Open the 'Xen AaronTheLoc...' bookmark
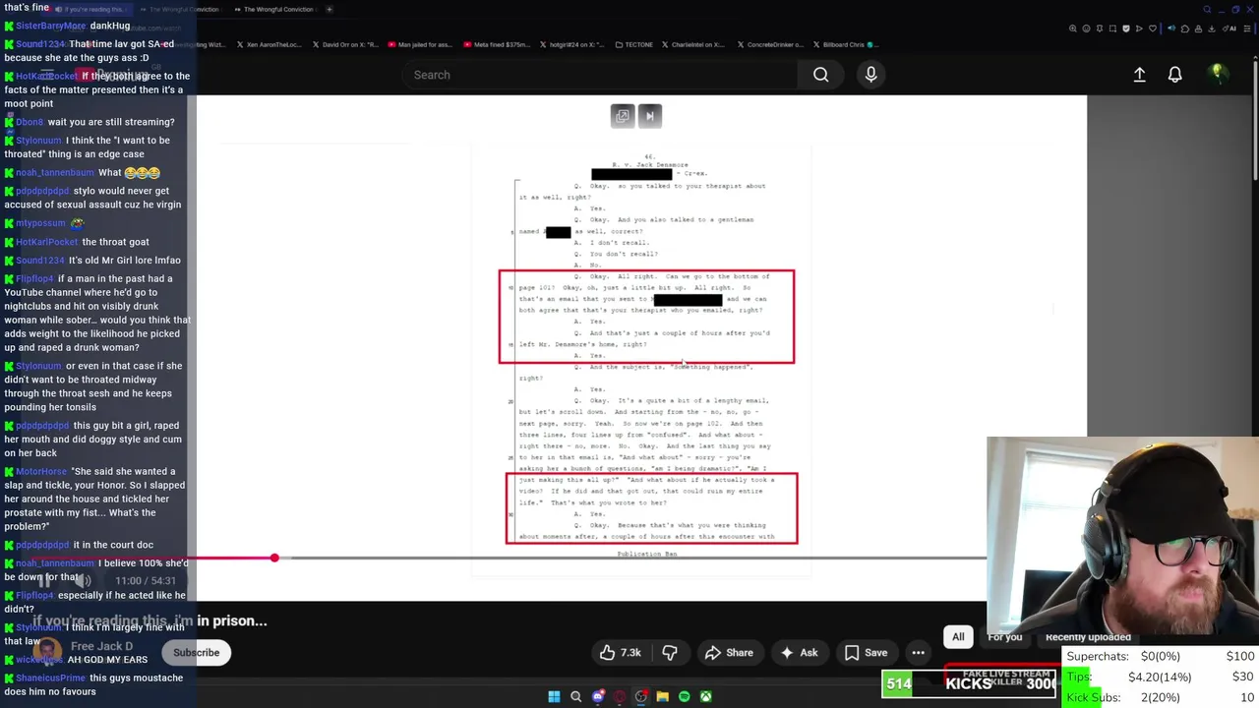The height and width of the screenshot is (708, 1259). pos(269,44)
